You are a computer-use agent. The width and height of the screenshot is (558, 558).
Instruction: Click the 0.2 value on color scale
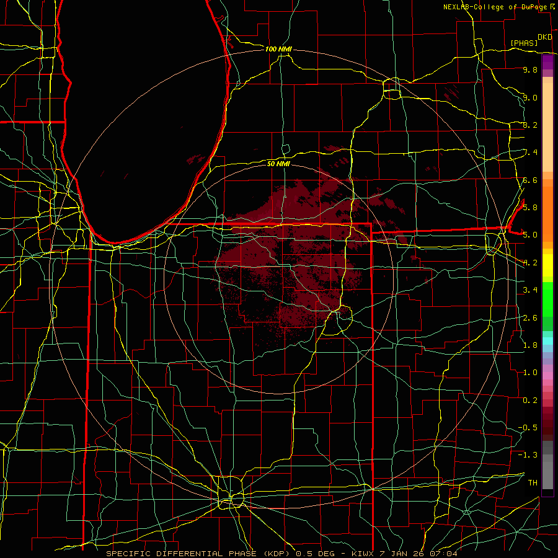[530, 401]
